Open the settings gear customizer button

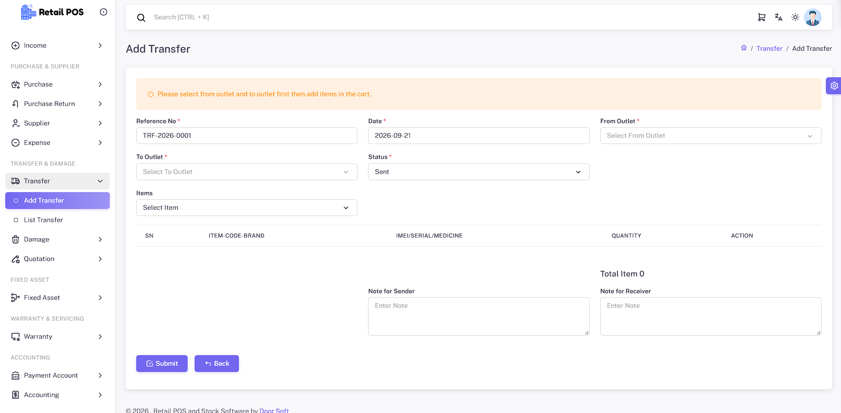click(x=834, y=86)
